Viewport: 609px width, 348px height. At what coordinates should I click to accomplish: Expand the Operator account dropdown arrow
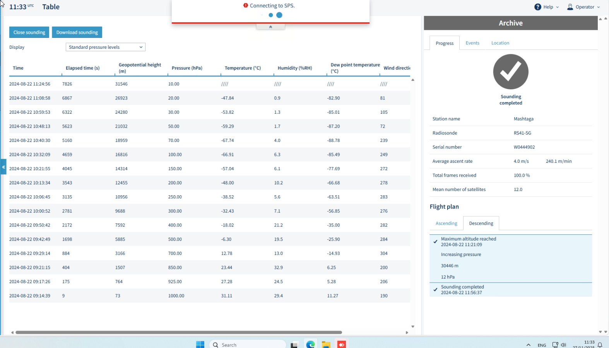[x=599, y=7]
